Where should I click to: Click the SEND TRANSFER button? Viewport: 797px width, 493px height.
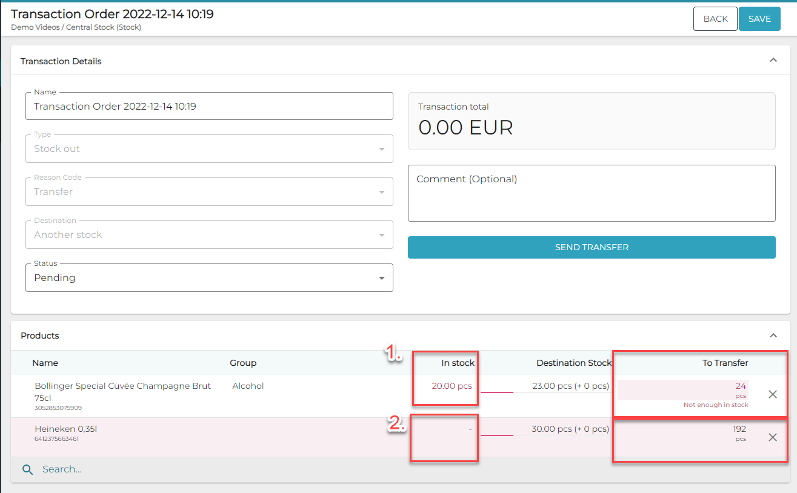point(592,247)
